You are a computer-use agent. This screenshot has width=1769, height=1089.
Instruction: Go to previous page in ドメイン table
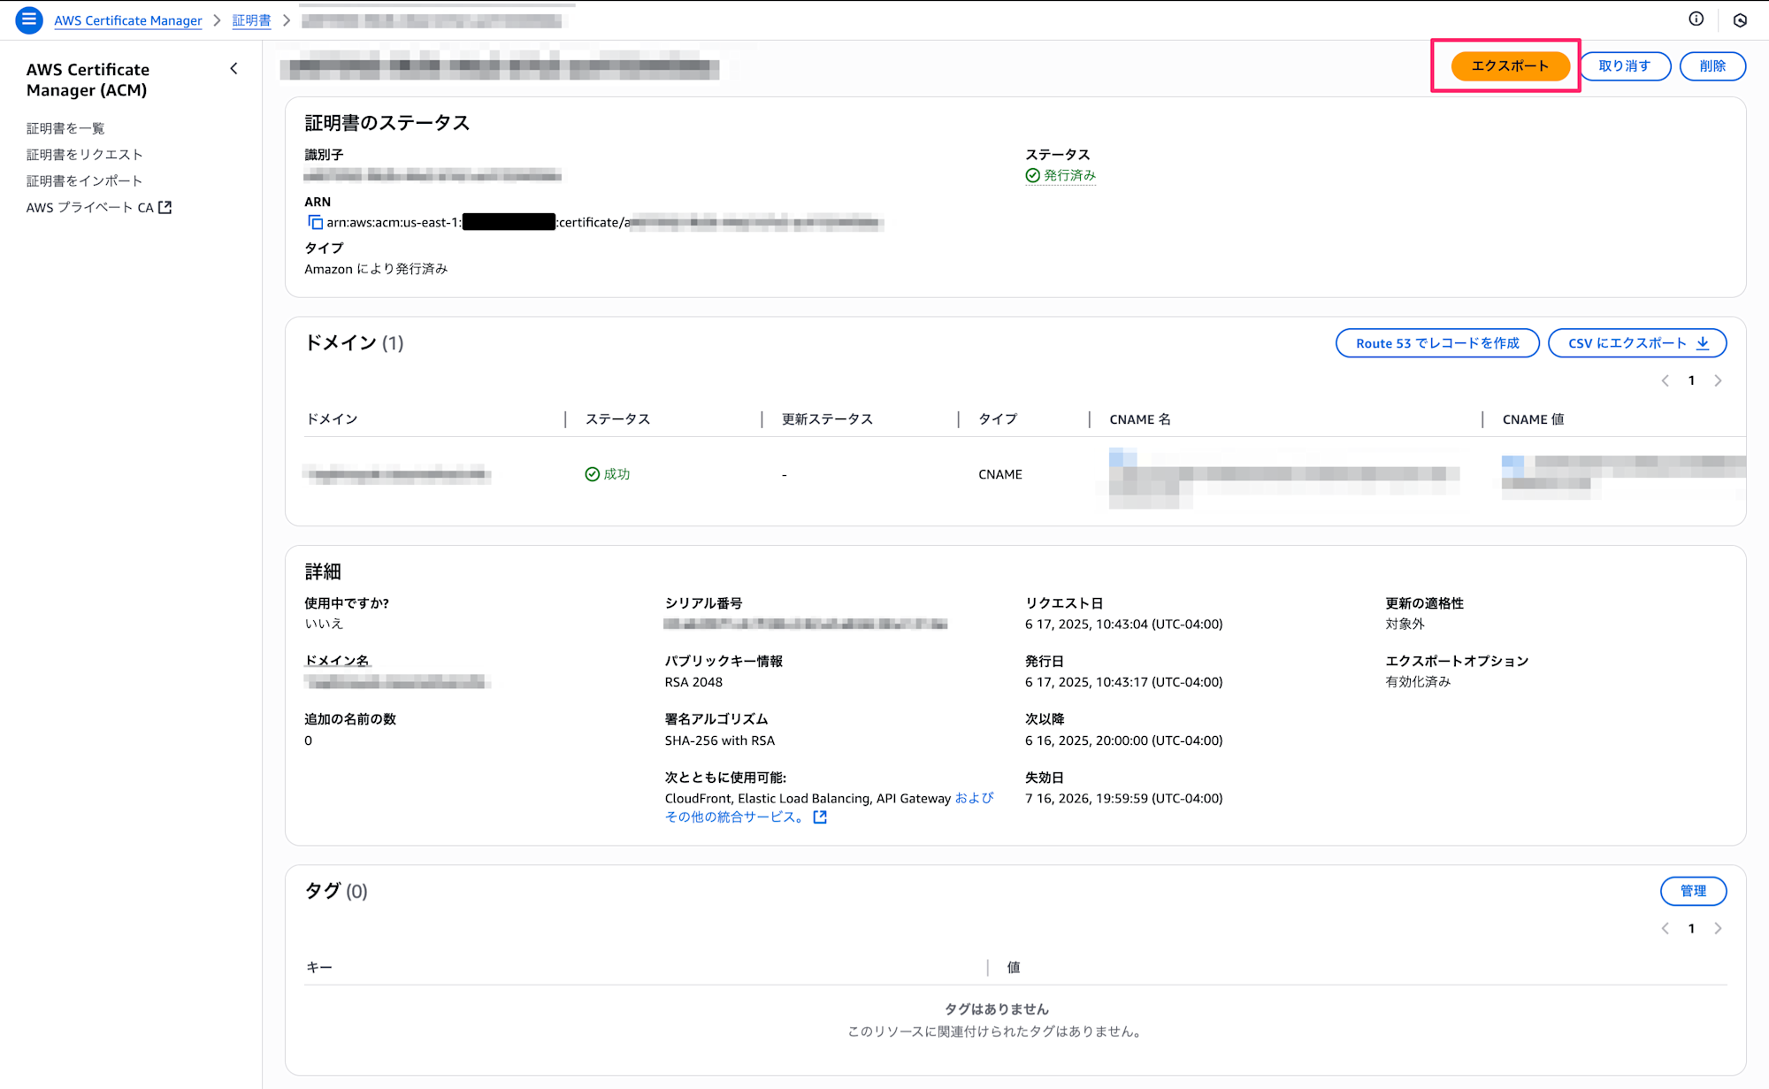1665,380
